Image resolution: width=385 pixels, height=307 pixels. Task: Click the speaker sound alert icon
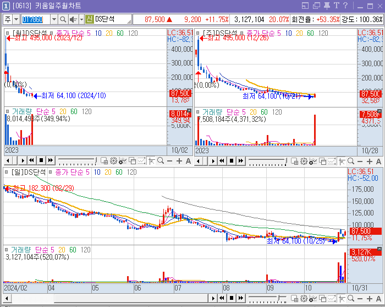pyautogui.click(x=73, y=19)
